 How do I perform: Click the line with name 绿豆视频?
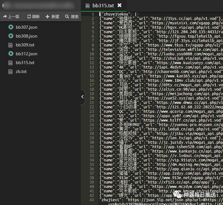(x=161, y=156)
